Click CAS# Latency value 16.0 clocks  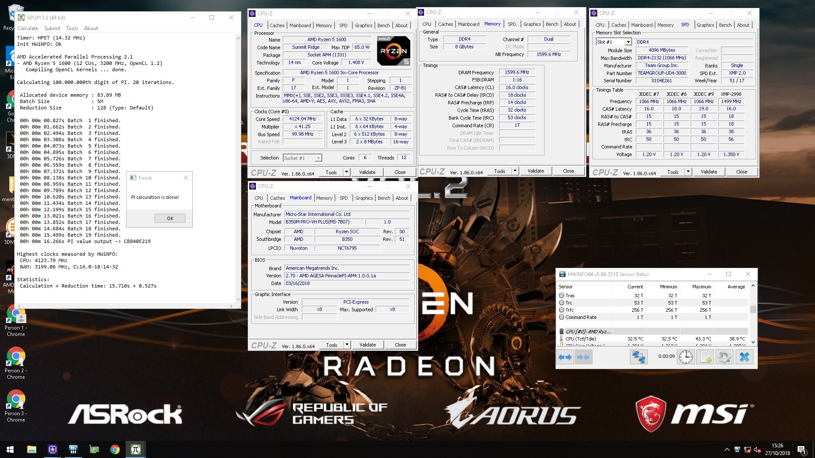[517, 87]
